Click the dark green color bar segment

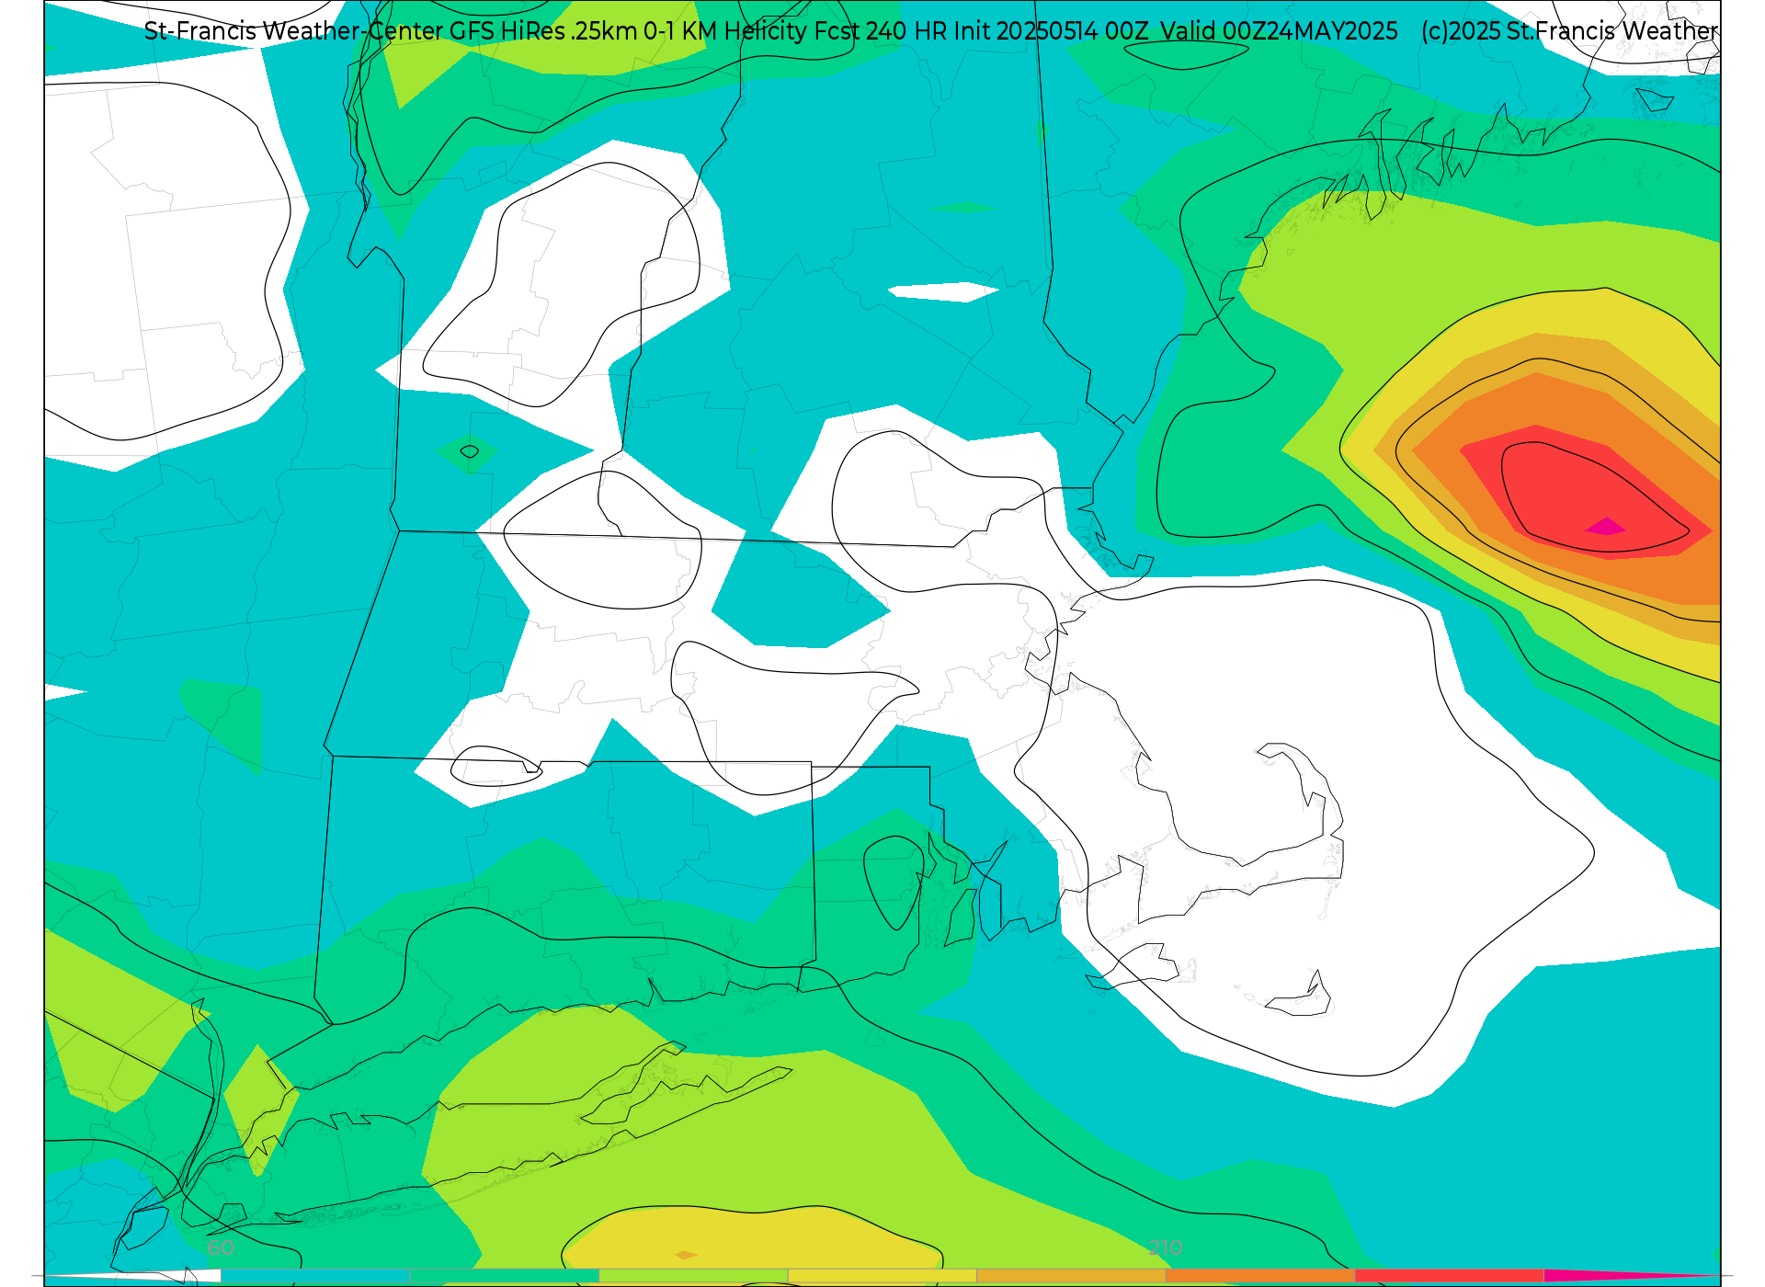click(x=505, y=1276)
